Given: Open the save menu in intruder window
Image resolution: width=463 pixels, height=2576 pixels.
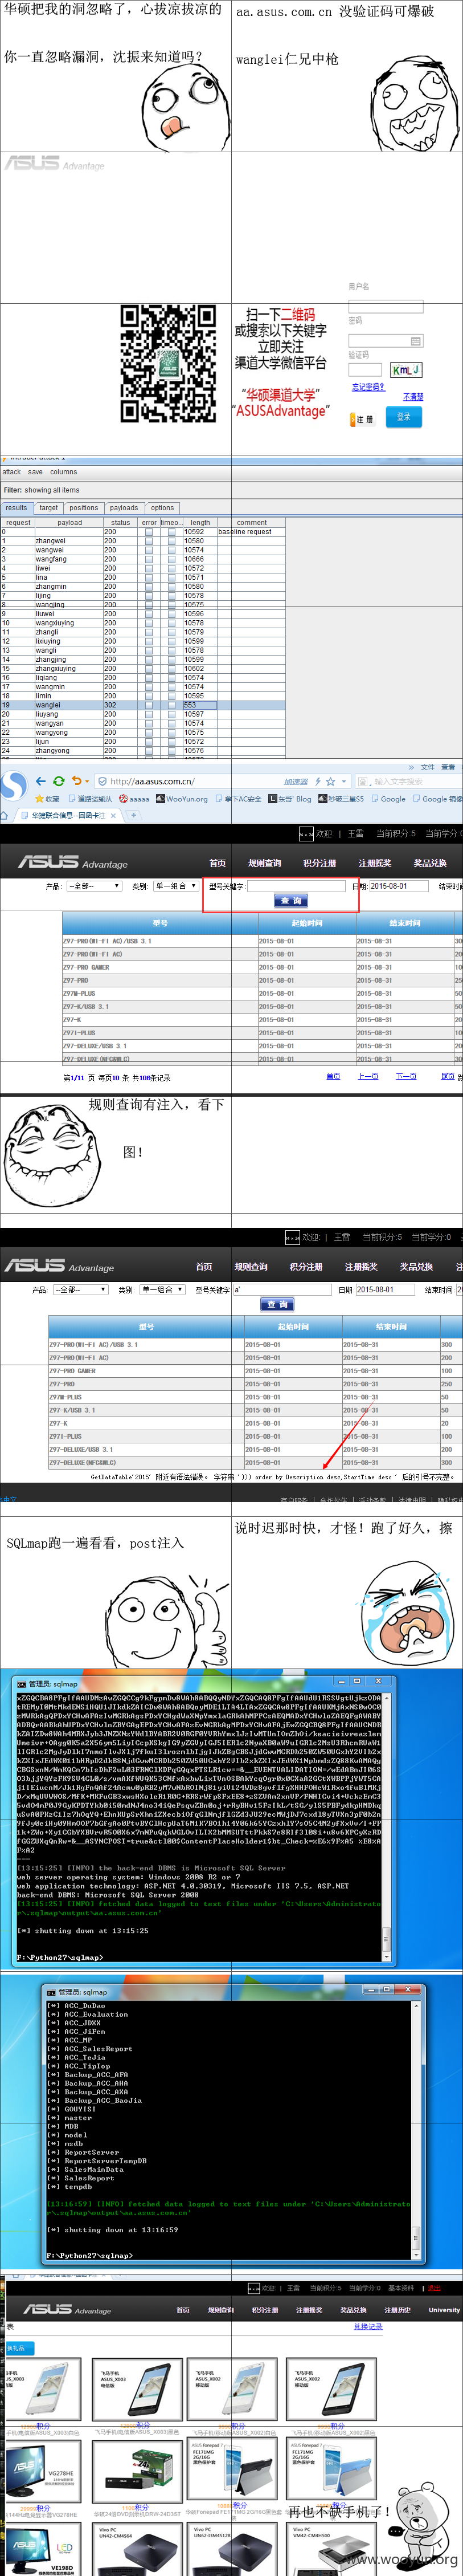Looking at the screenshot, I should click(x=35, y=472).
